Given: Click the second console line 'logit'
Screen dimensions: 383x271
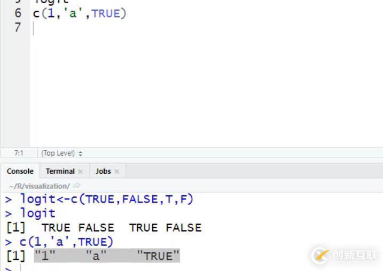Looking at the screenshot, I should tap(38, 213).
